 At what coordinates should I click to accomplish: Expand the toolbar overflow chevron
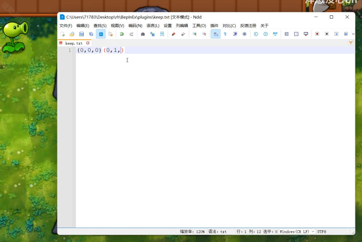353,34
